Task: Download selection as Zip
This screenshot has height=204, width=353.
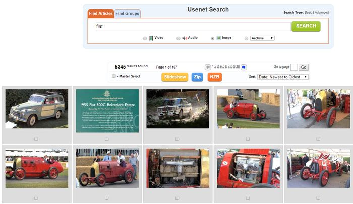Action: [198, 77]
